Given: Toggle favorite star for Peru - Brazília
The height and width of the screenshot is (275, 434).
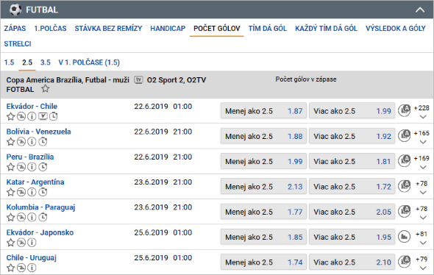Looking at the screenshot, I should [11, 167].
